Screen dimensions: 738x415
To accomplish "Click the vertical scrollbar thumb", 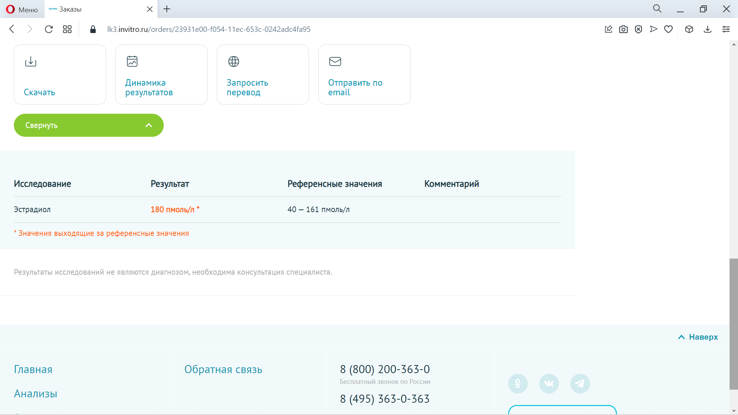I will [733, 324].
